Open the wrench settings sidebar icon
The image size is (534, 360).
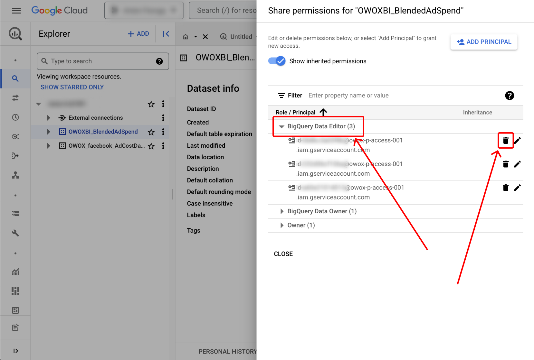pyautogui.click(x=15, y=233)
